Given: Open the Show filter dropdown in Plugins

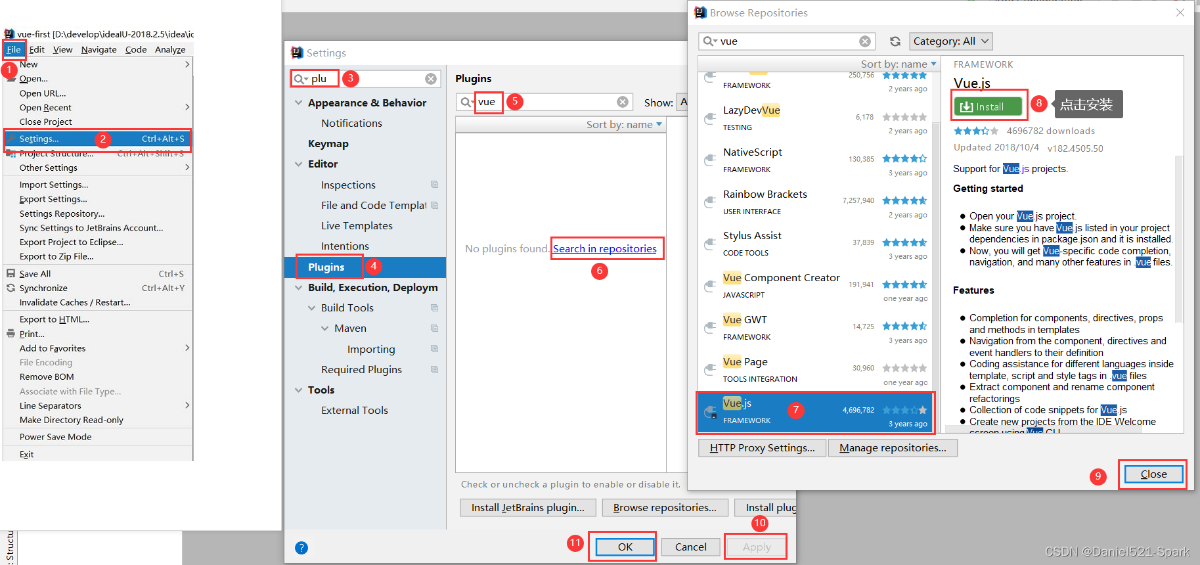Looking at the screenshot, I should [x=683, y=102].
